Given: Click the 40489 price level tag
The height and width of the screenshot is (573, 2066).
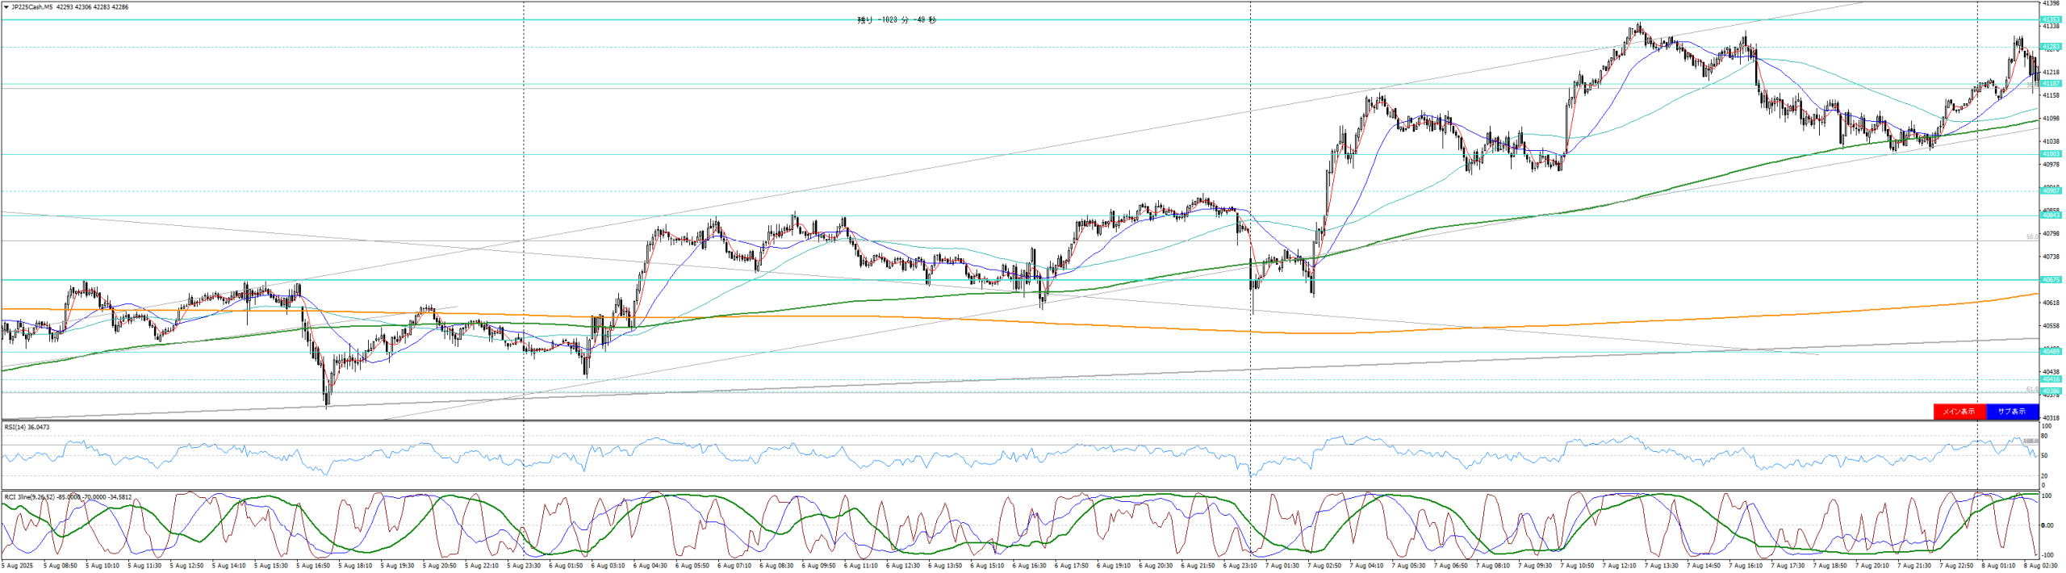Looking at the screenshot, I should click(2051, 351).
